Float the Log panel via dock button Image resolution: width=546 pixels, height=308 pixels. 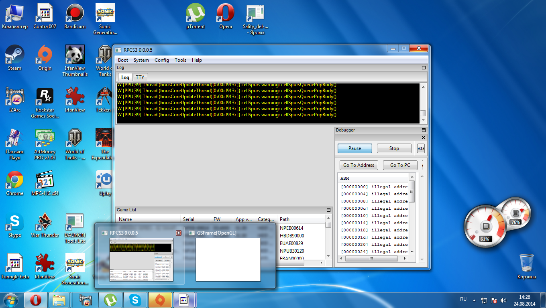coord(424,68)
